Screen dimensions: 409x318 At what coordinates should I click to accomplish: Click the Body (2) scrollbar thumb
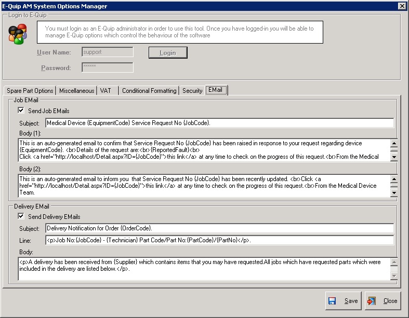tap(394, 185)
